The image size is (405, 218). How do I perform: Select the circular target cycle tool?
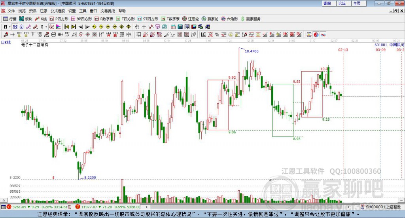point(81,34)
